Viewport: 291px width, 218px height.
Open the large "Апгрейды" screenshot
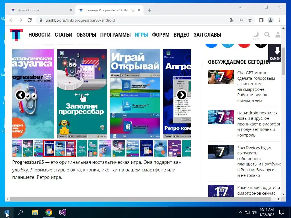pyautogui.click(x=177, y=94)
